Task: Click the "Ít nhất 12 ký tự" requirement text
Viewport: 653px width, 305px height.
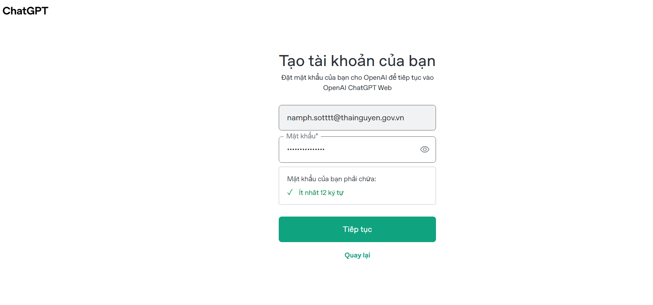Action: coord(321,193)
